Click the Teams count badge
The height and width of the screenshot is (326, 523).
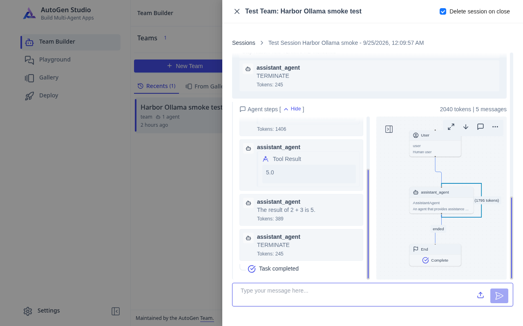(x=165, y=38)
